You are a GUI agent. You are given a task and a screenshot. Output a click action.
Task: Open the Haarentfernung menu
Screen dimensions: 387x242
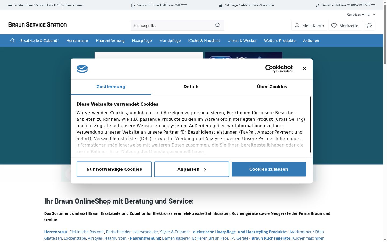[110, 41]
